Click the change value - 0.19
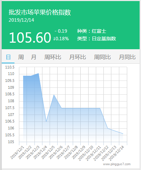 click(x=61, y=31)
